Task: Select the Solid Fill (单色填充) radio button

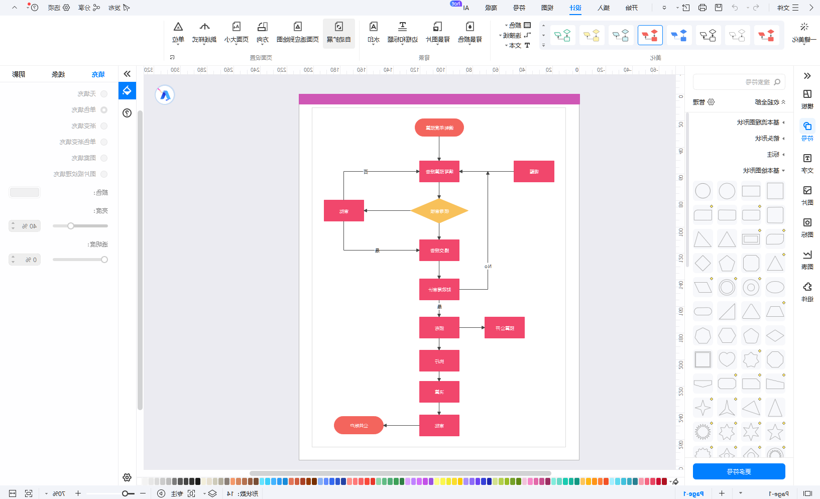Action: pos(104,110)
